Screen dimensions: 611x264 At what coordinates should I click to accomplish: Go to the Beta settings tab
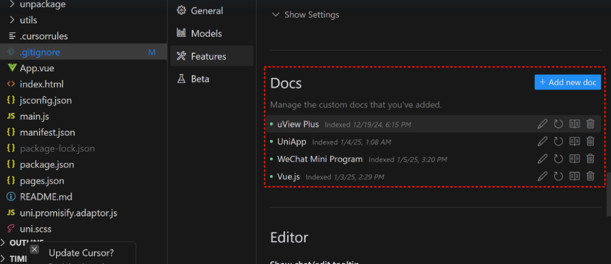pyautogui.click(x=200, y=79)
